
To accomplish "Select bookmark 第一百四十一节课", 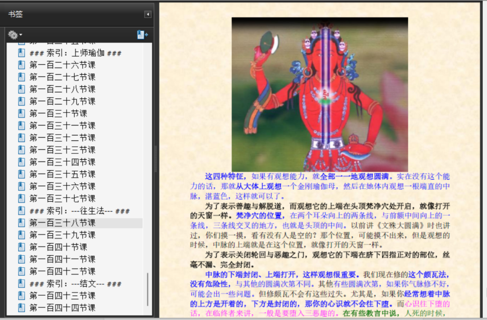I will pos(62,259).
